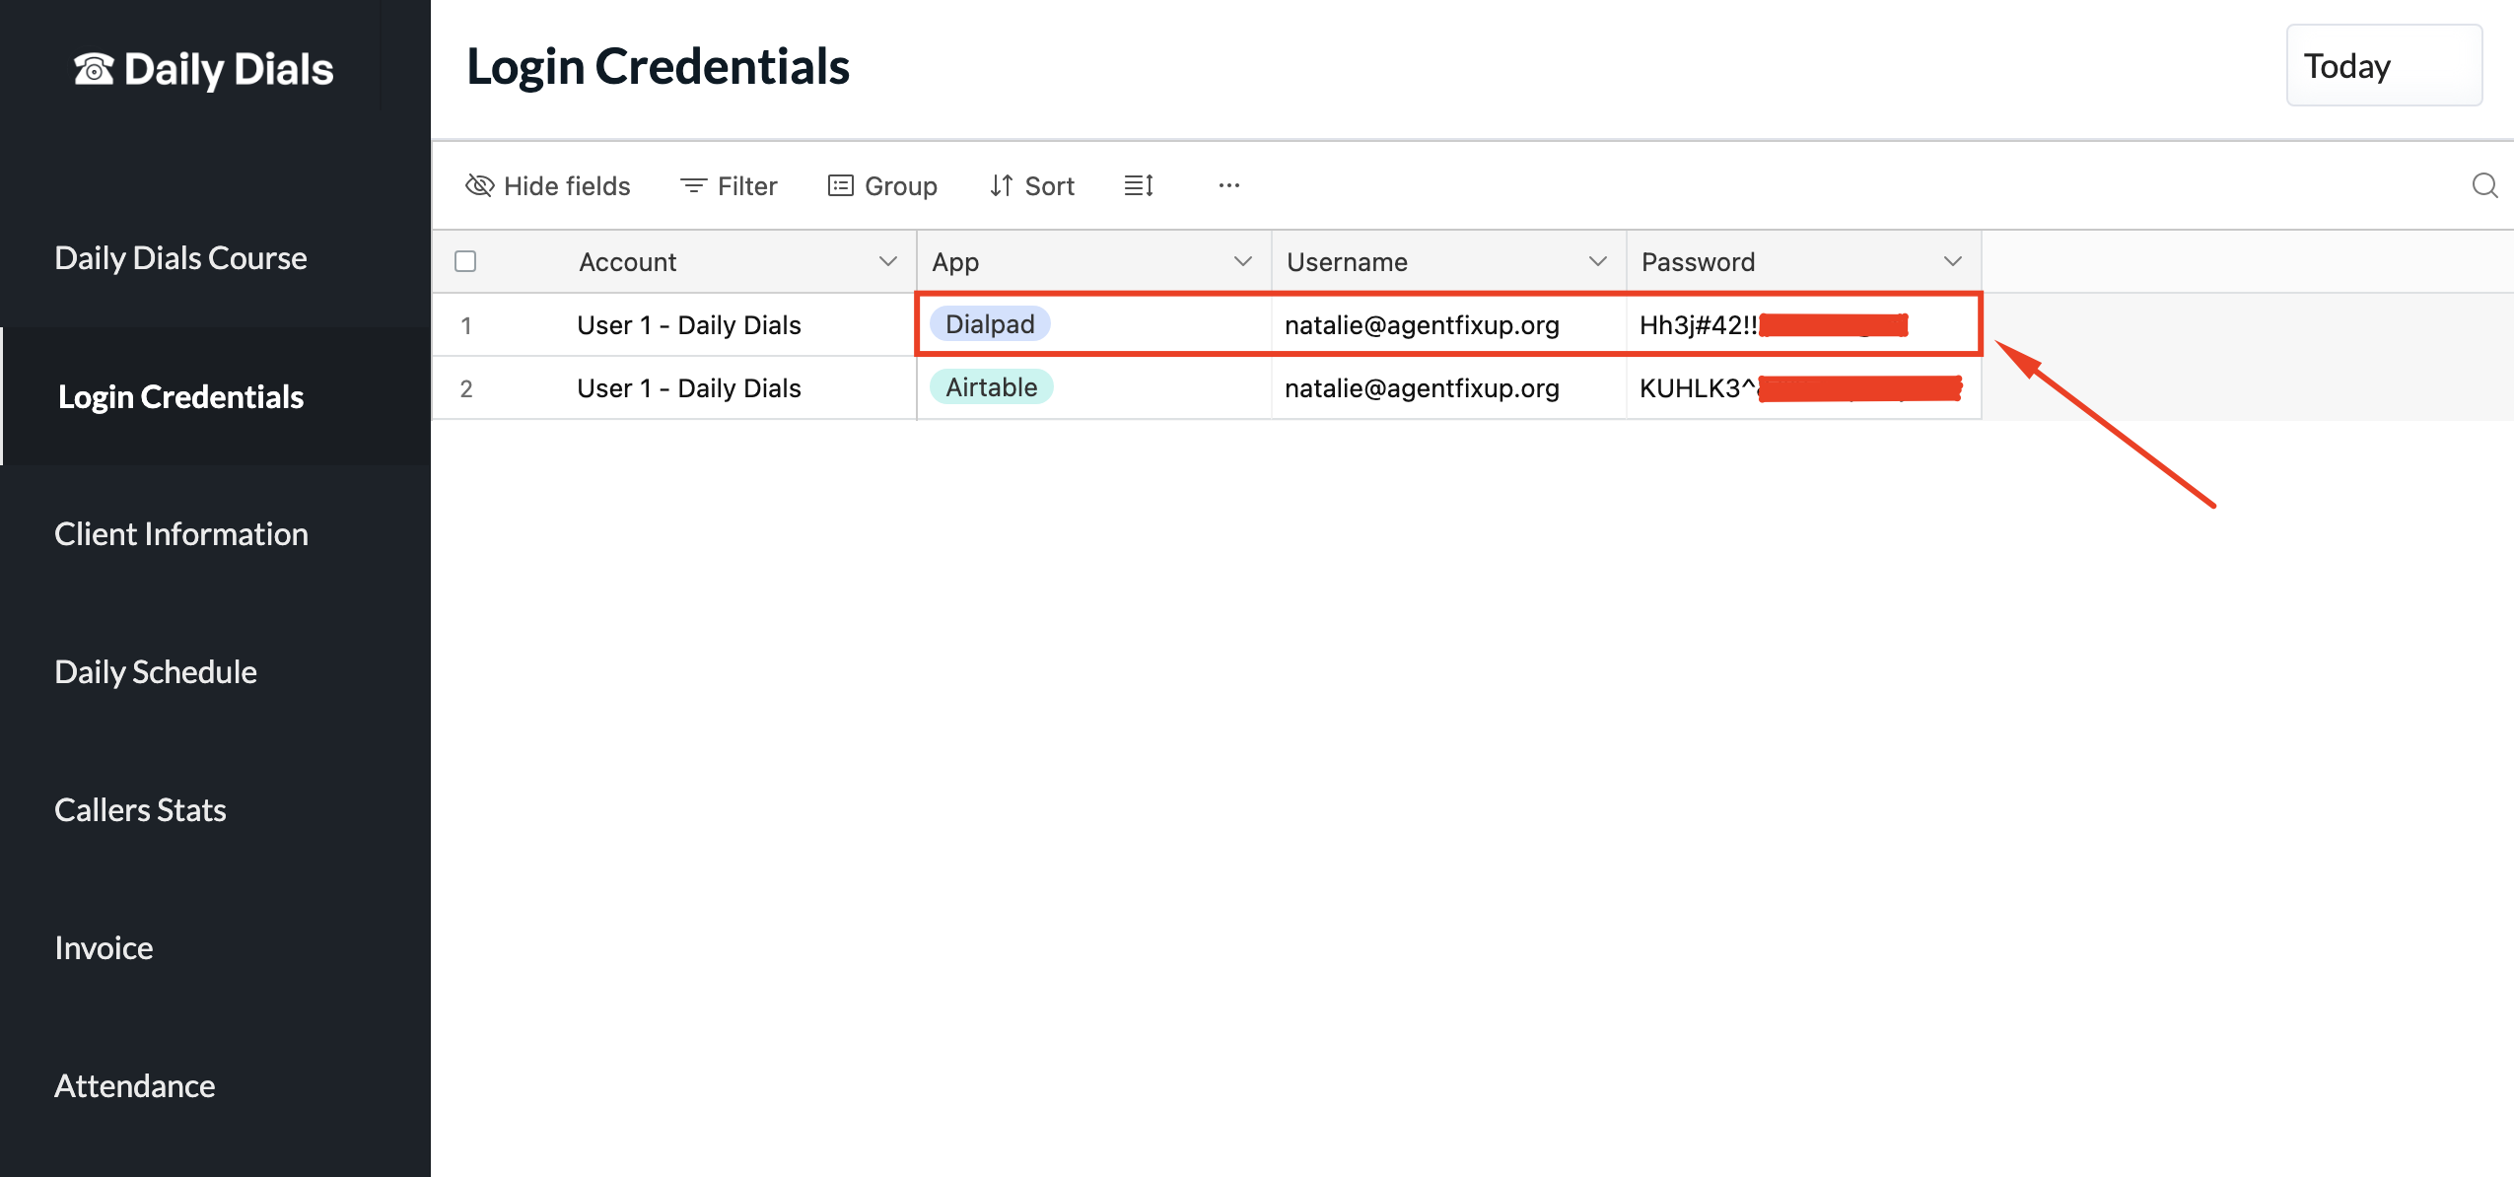Screen dimensions: 2514x1177
Task: Click the Daily Dials phone logo
Action: [x=94, y=69]
